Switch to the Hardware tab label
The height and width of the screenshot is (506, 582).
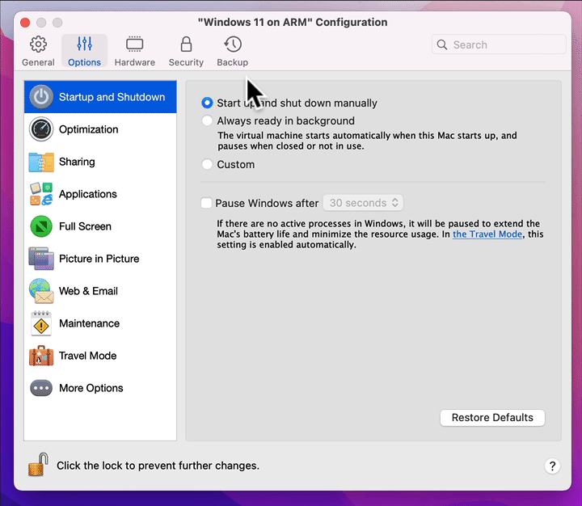pos(135,62)
